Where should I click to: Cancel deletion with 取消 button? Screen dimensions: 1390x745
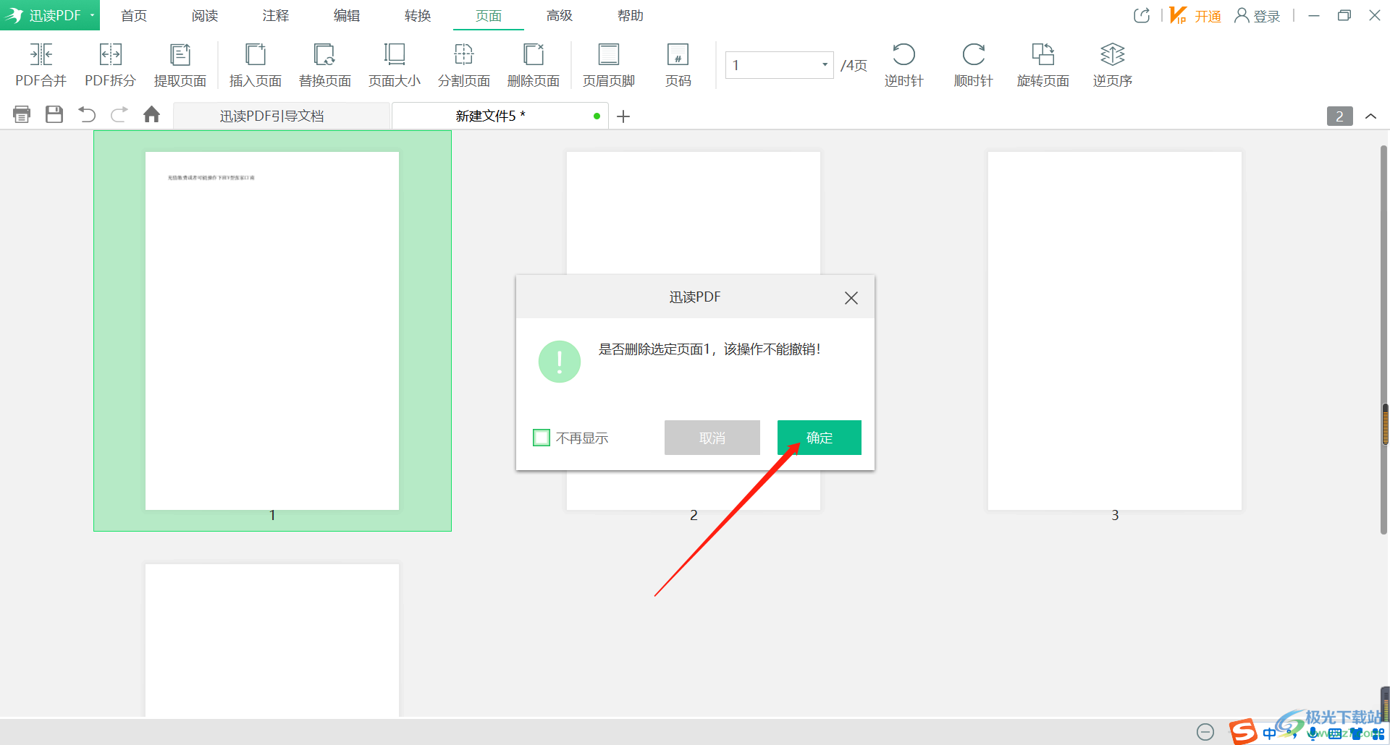point(712,438)
